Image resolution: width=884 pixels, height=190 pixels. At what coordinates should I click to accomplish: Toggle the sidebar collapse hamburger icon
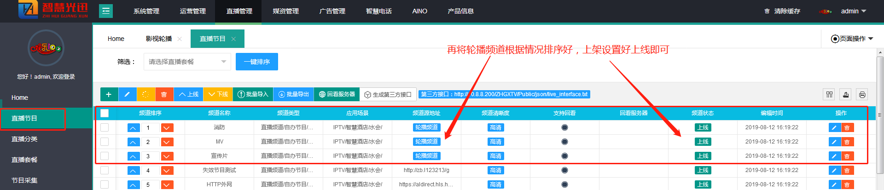pos(105,11)
